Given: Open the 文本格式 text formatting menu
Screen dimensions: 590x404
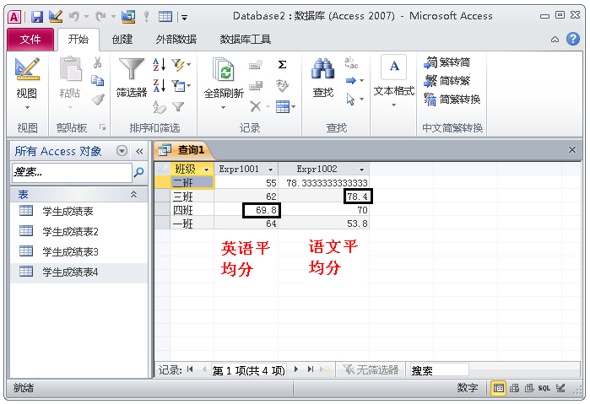Looking at the screenshot, I should coord(393,81).
